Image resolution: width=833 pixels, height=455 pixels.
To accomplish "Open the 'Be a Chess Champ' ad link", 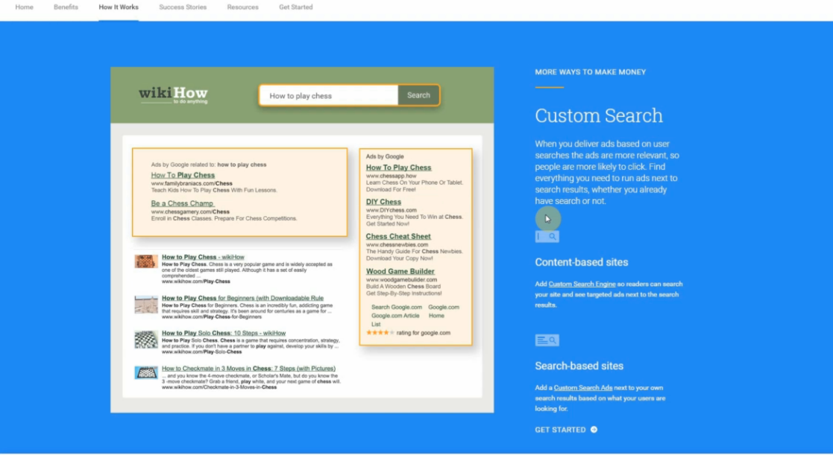I will (182, 203).
